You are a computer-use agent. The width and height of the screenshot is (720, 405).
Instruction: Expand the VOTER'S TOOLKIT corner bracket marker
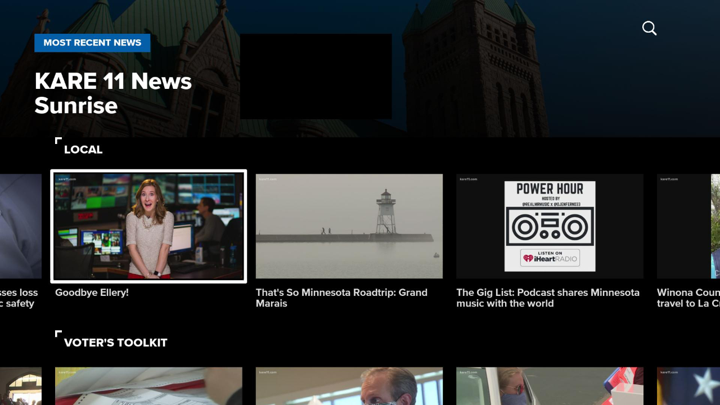58,335
